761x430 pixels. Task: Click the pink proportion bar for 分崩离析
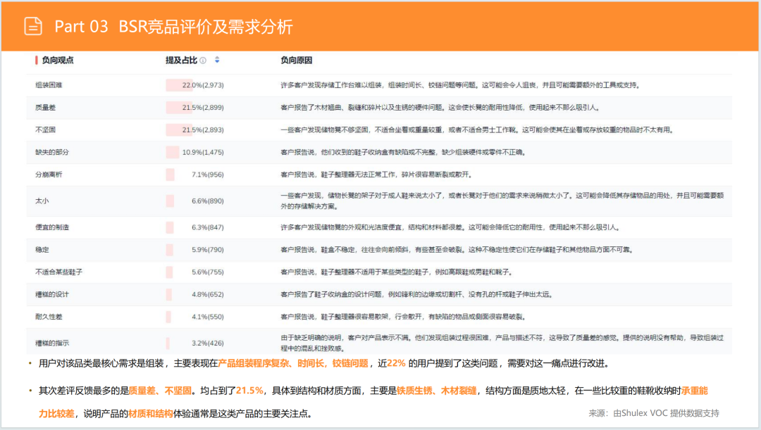170,174
